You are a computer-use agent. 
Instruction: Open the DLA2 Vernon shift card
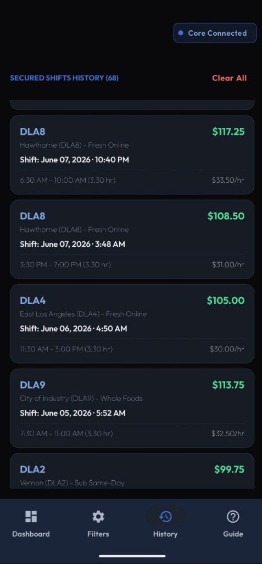132,471
